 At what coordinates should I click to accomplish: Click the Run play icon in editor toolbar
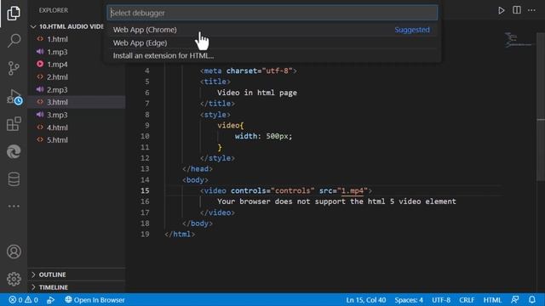point(501,10)
